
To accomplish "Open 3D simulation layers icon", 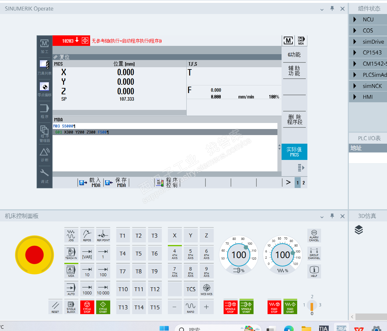I will pyautogui.click(x=359, y=230).
